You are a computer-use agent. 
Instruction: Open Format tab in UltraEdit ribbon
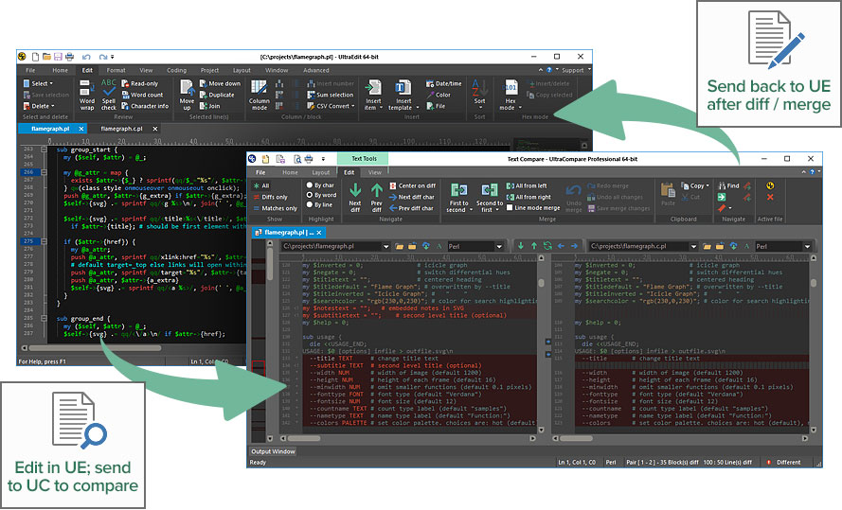pos(116,70)
